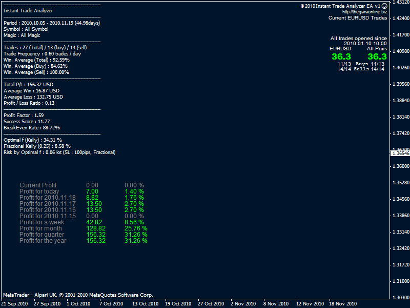Click the 1.30300 price scale label
Image resolution: width=410 pixels, height=308 pixels.
(x=400, y=298)
